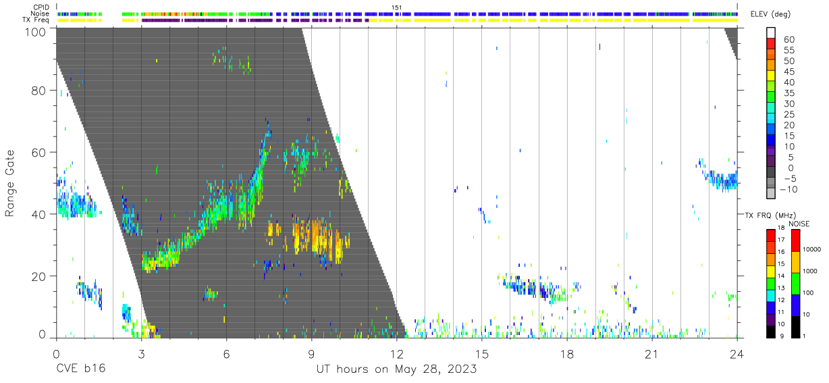Select the black segment of TX FRQ colorbar

(x=770, y=330)
